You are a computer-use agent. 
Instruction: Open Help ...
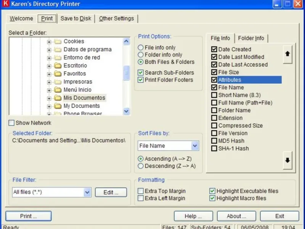pyautogui.click(x=193, y=216)
